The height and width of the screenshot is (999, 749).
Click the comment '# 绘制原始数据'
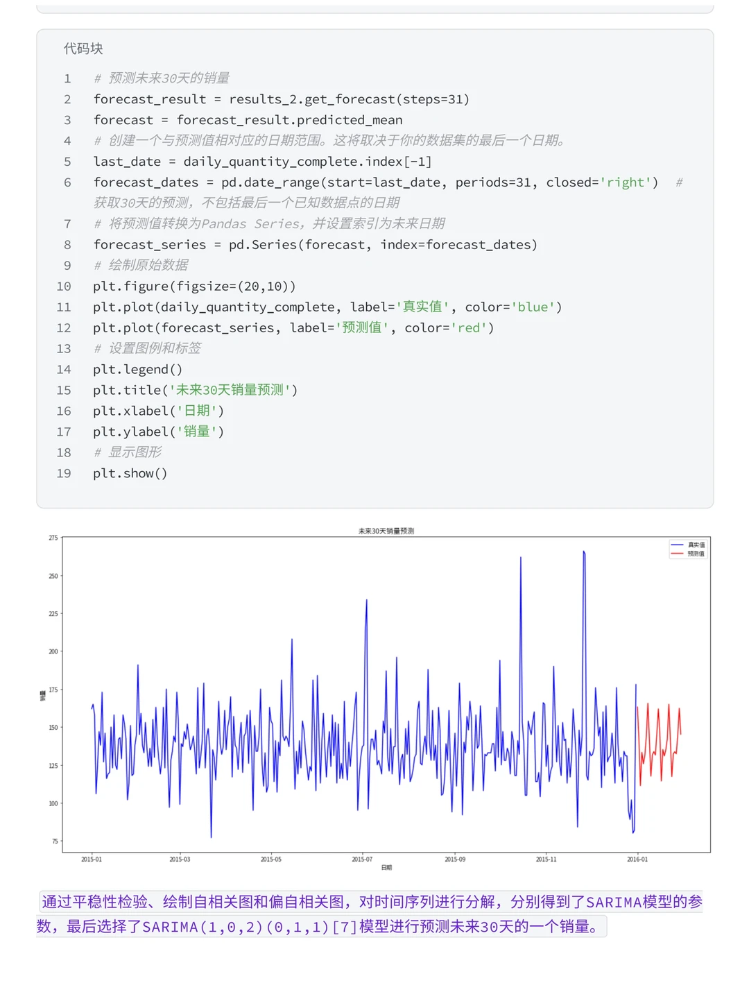click(x=141, y=265)
